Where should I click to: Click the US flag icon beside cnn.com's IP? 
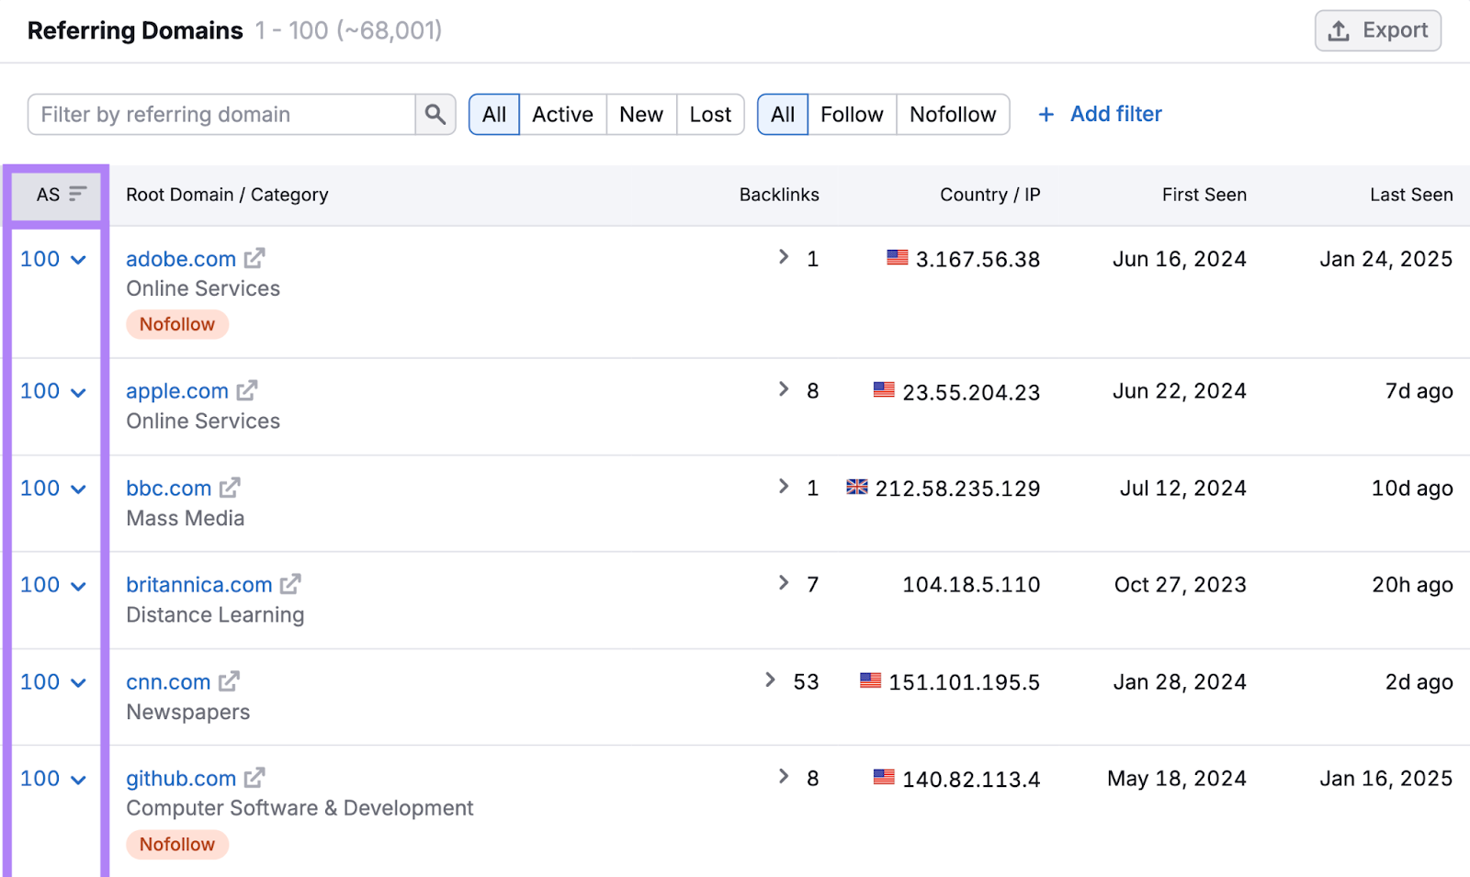[x=870, y=681]
